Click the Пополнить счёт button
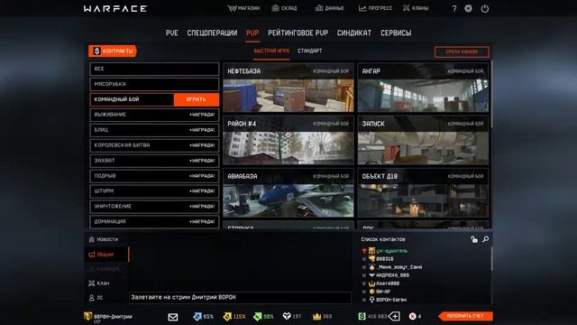 [465, 316]
